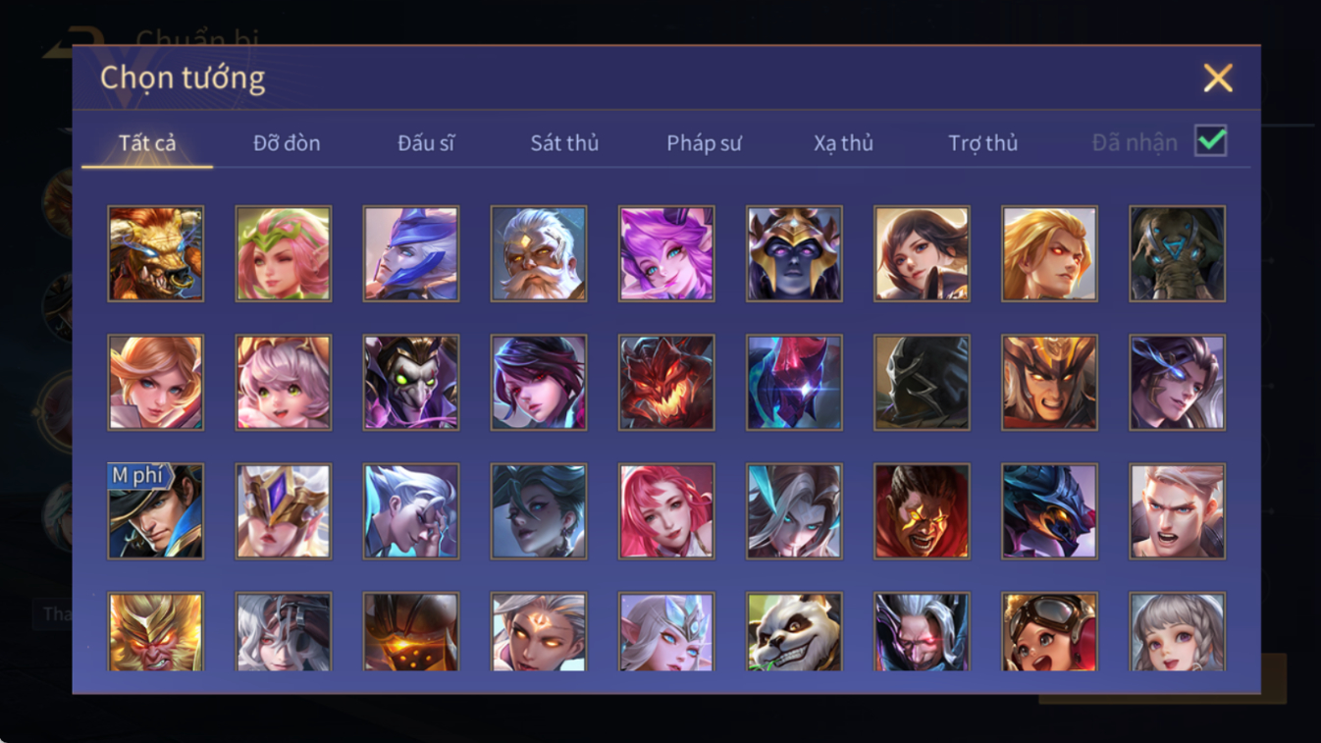Filter heroes by Pháp sư

click(704, 143)
